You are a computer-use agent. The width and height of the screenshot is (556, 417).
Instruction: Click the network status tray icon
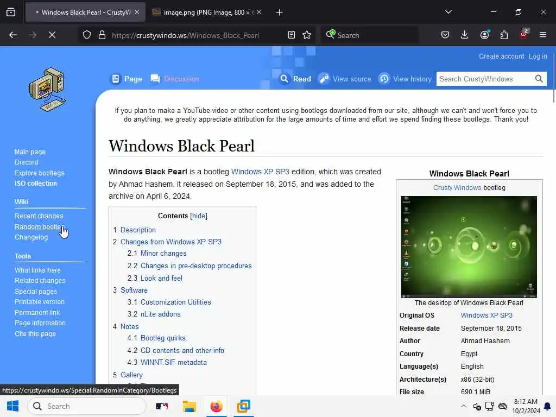coord(490,406)
